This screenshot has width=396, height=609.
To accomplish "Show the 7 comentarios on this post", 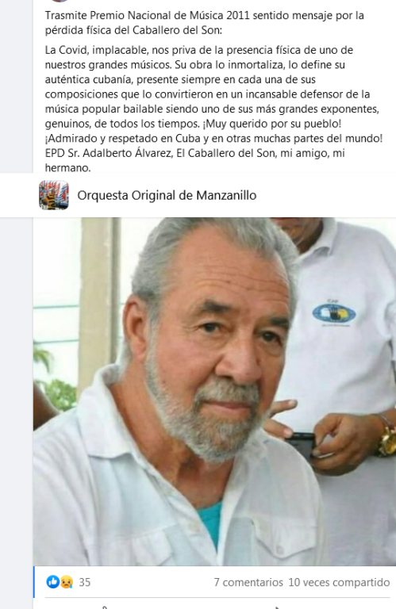I will pyautogui.click(x=248, y=582).
